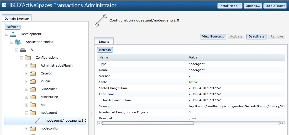Click the Value column header

point(236,57)
